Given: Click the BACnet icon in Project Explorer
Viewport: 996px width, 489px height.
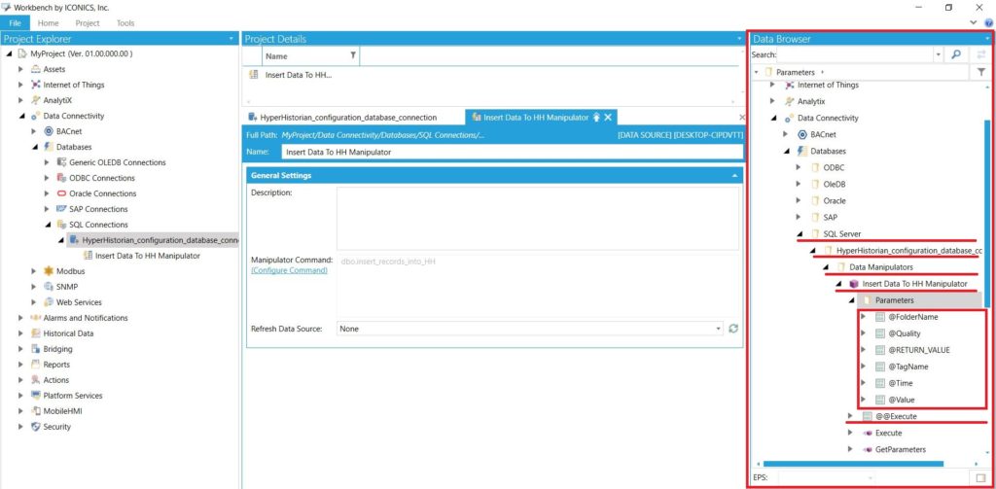Looking at the screenshot, I should [49, 131].
